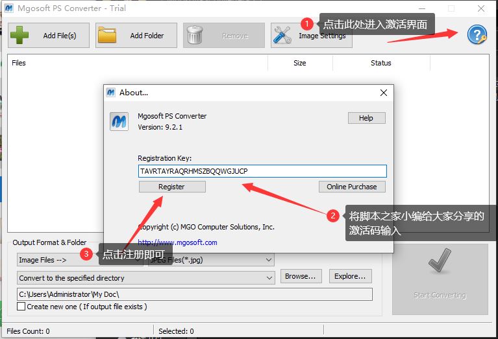Click the Remove trash can button
This screenshot has width=498, height=339.
coord(223,35)
